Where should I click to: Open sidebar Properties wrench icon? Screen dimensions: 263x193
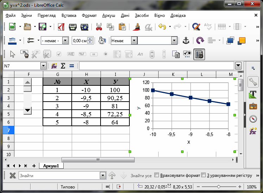253,82
